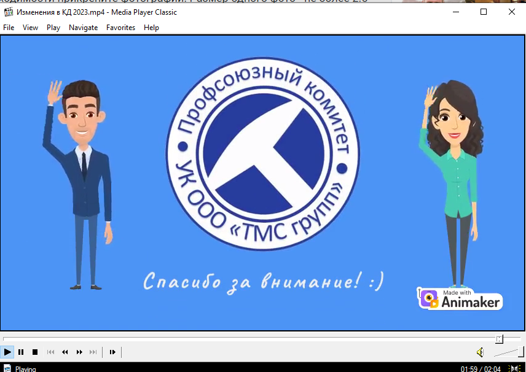
Task: Skip to the previous file
Action: [50, 352]
